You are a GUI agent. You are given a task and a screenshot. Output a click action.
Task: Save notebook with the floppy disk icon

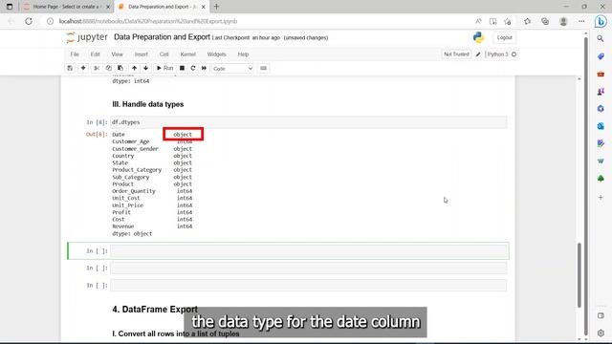pos(70,68)
